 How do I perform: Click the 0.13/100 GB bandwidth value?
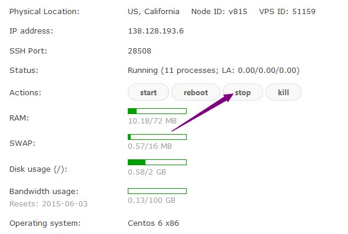[151, 200]
